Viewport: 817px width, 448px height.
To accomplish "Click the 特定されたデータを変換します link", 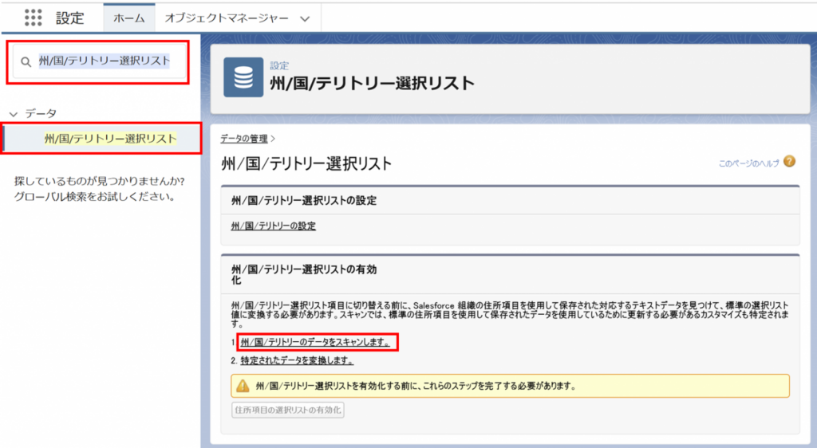I will (x=297, y=360).
